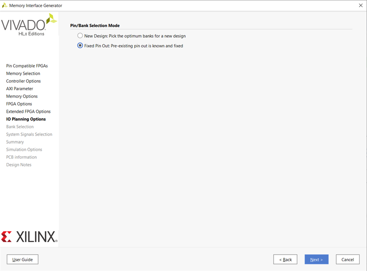Viewport: 367px width, 271px height.
Task: Click the PCB information step
Action: point(21,157)
